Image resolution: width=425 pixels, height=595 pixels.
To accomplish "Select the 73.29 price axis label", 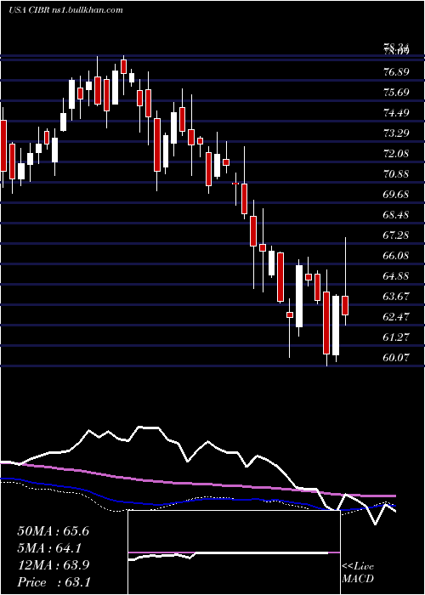I will click(396, 133).
